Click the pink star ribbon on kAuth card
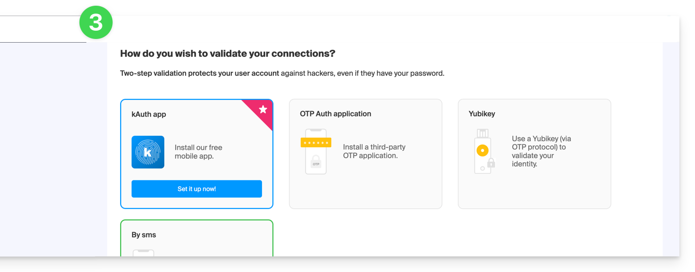The image size is (695, 272). click(x=262, y=110)
